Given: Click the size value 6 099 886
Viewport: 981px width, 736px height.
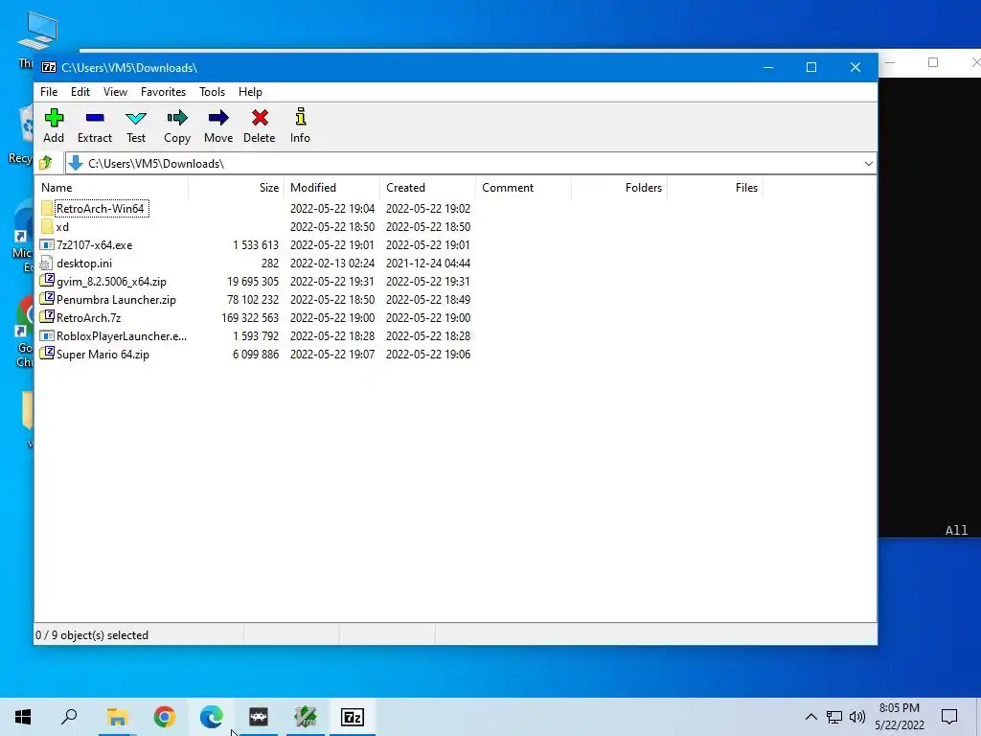Looking at the screenshot, I should (x=256, y=355).
